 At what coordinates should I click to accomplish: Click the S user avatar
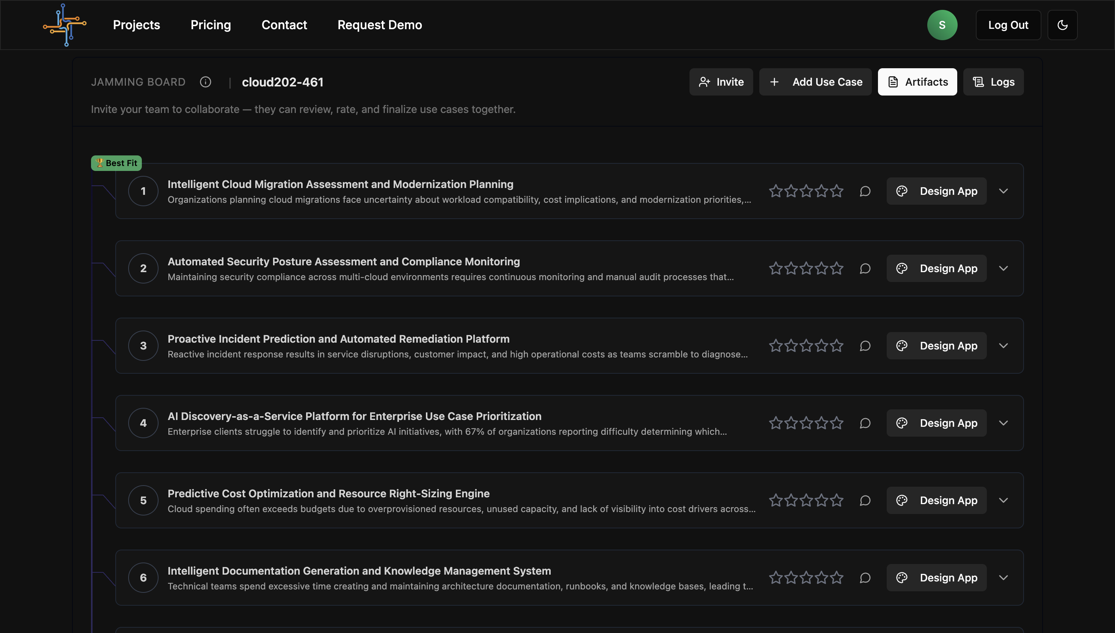(942, 25)
